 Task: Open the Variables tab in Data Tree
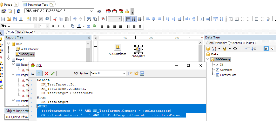222,43
